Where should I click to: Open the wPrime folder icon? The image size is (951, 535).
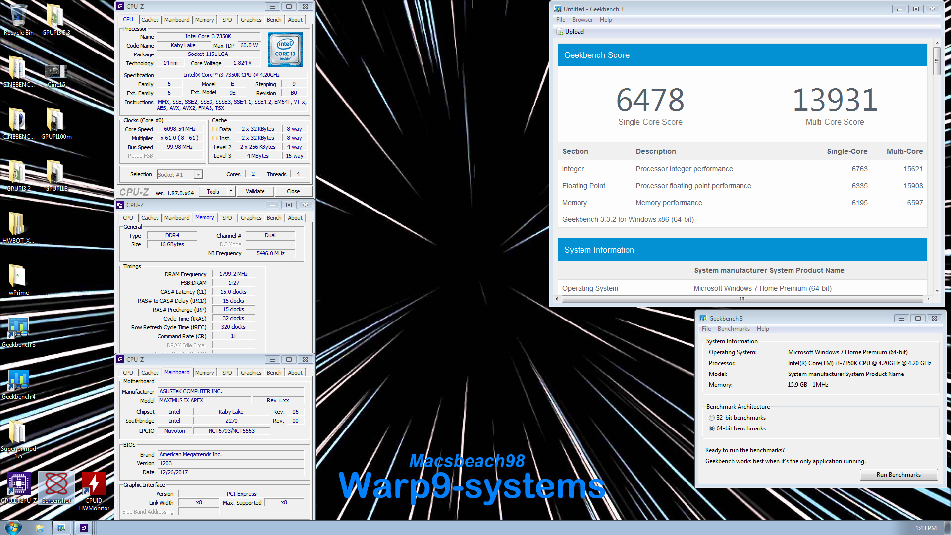coord(18,280)
